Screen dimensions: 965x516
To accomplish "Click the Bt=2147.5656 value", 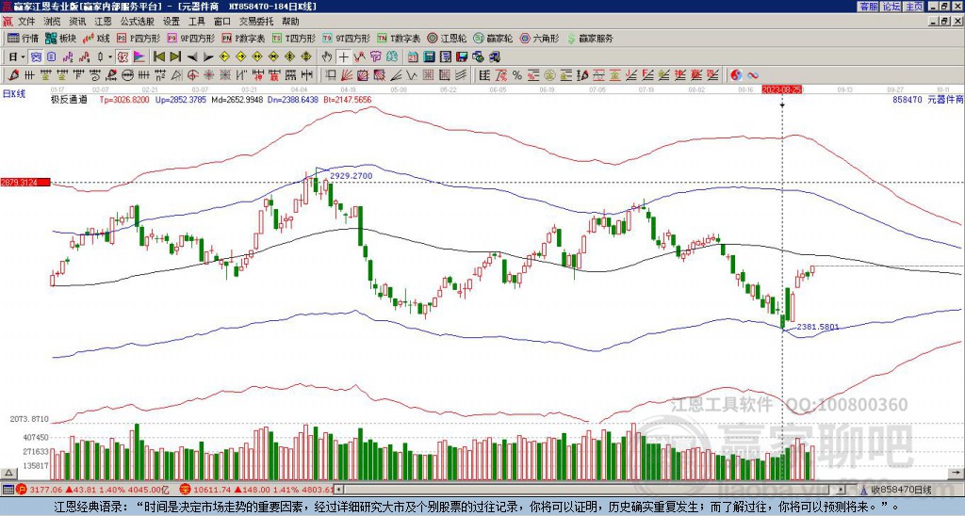I will (x=347, y=99).
